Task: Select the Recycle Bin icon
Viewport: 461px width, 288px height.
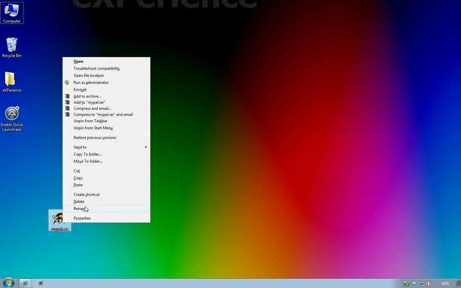Action: pyautogui.click(x=12, y=47)
